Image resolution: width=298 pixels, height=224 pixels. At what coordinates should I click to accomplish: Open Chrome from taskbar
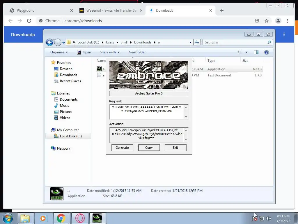[61, 218]
